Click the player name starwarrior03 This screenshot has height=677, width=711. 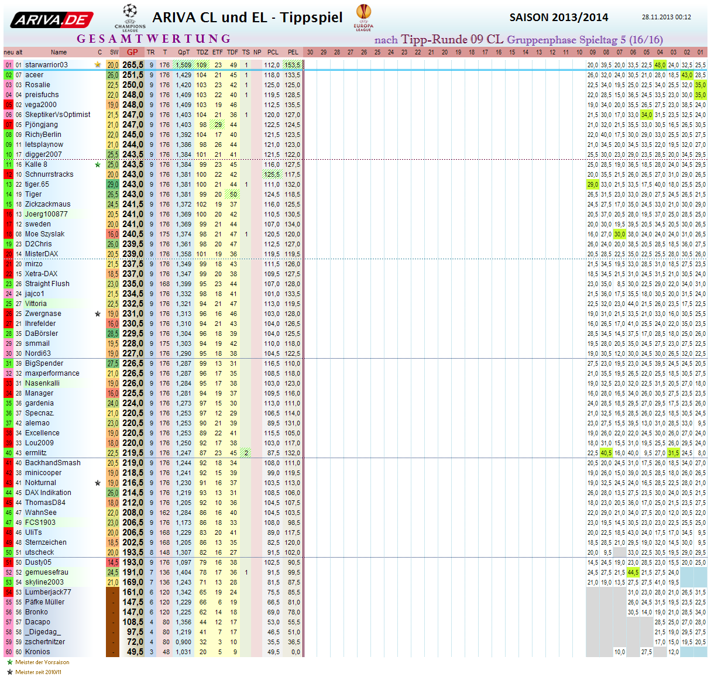[x=46, y=65]
